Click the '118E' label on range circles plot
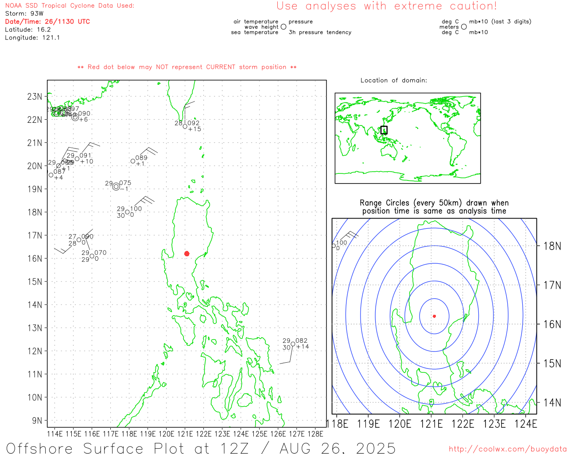 [x=338, y=424]
